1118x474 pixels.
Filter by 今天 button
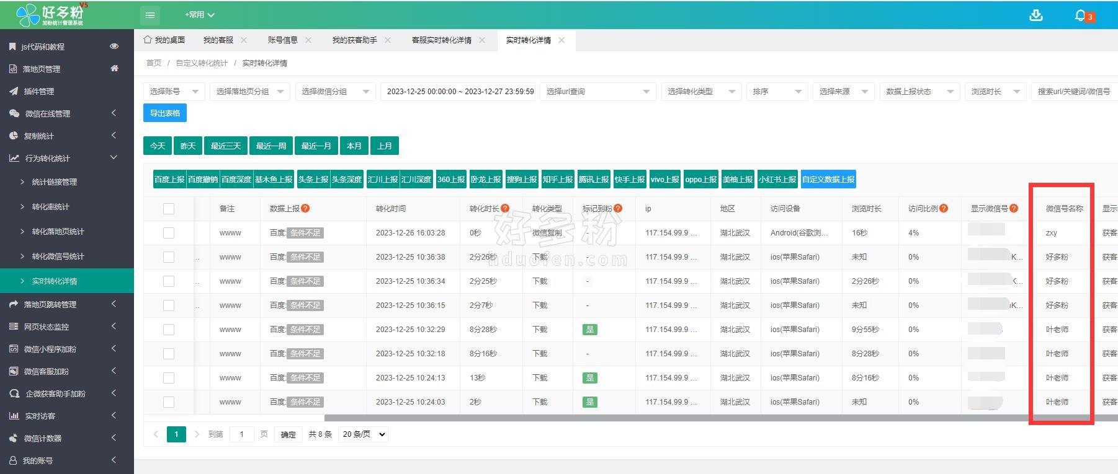tap(158, 146)
